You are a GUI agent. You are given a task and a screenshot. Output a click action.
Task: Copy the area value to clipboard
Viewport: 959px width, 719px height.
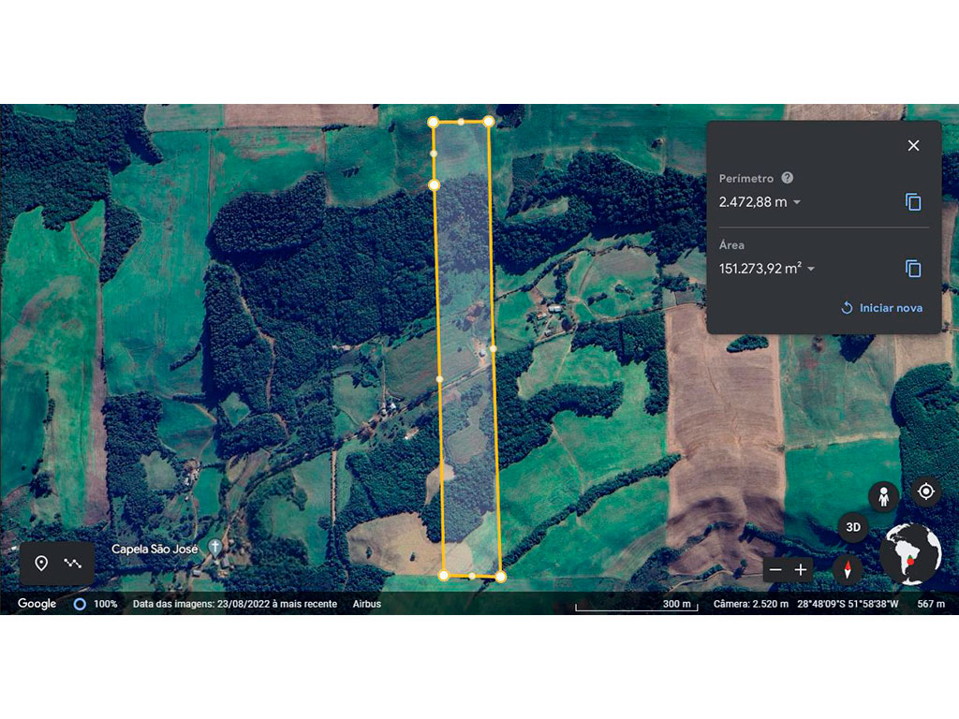(913, 270)
